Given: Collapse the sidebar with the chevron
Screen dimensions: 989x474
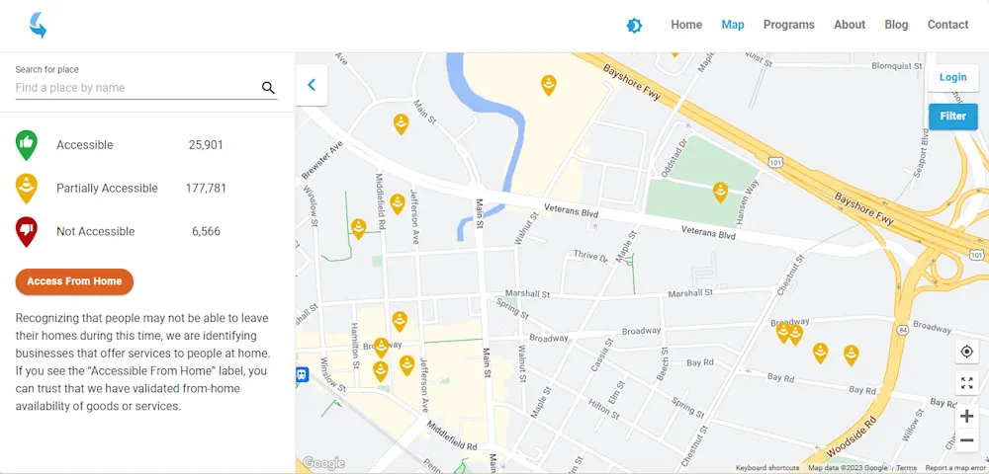Looking at the screenshot, I should point(311,85).
